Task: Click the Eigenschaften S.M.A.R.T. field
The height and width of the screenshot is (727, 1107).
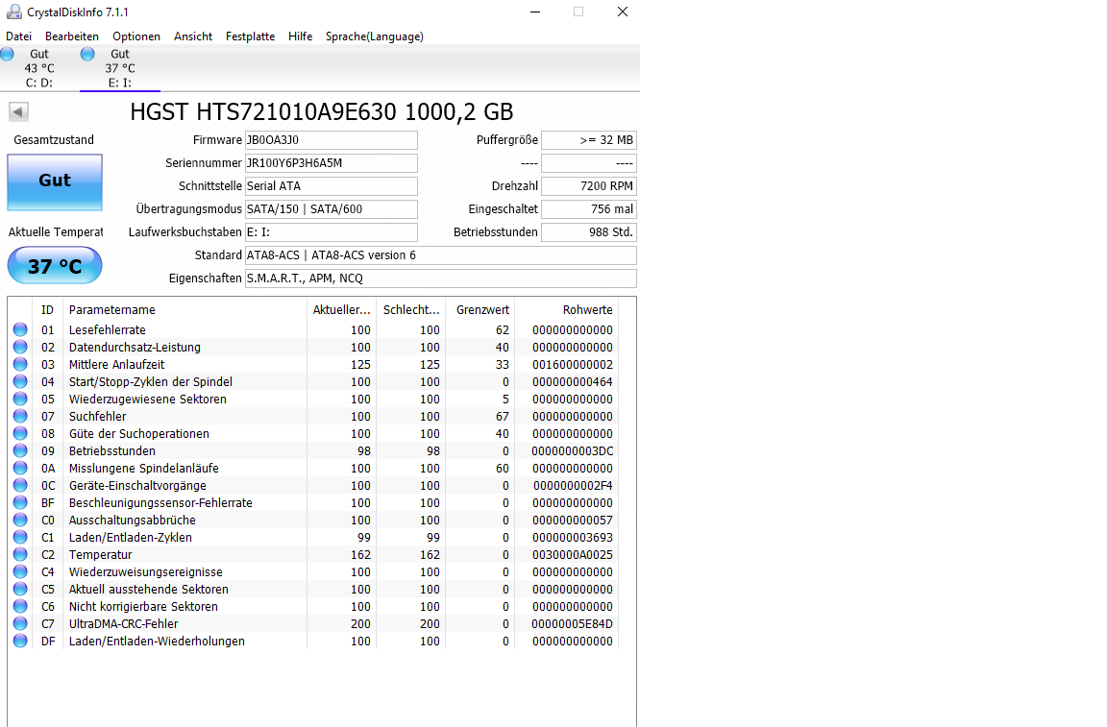Action: 440,279
